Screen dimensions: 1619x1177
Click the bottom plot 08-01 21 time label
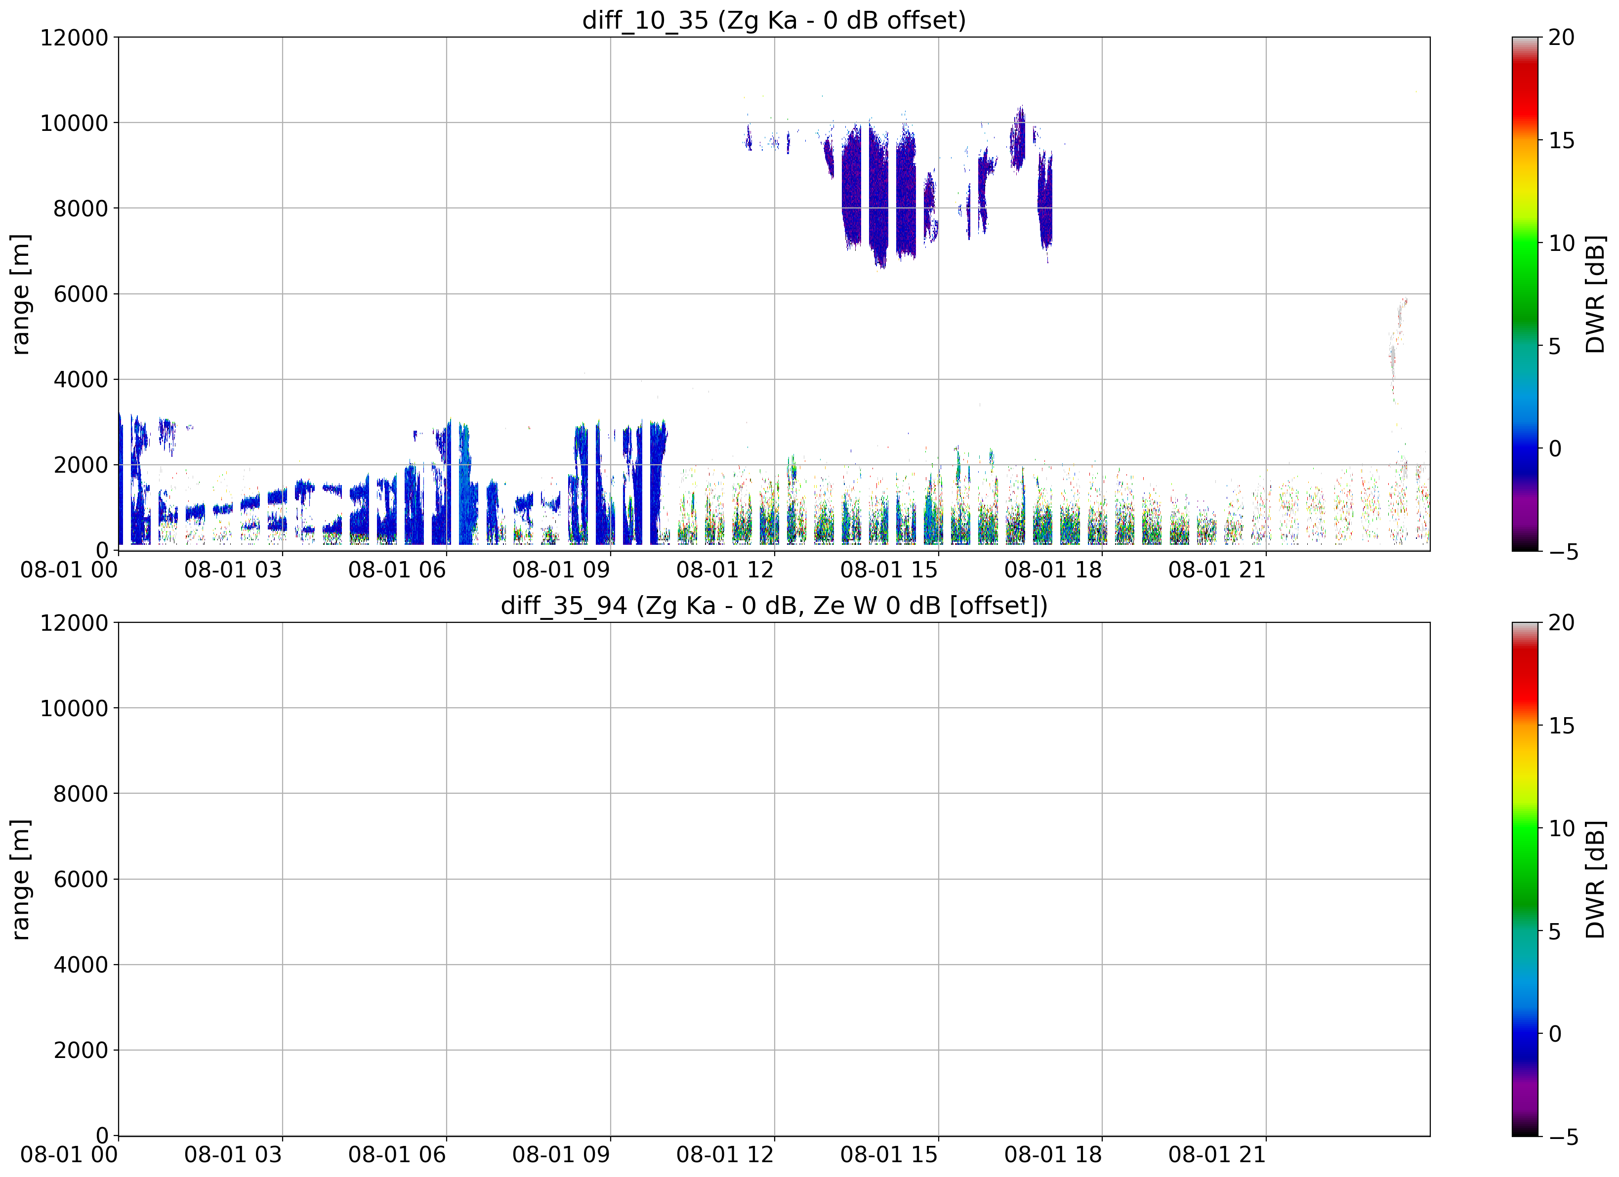click(1217, 1155)
